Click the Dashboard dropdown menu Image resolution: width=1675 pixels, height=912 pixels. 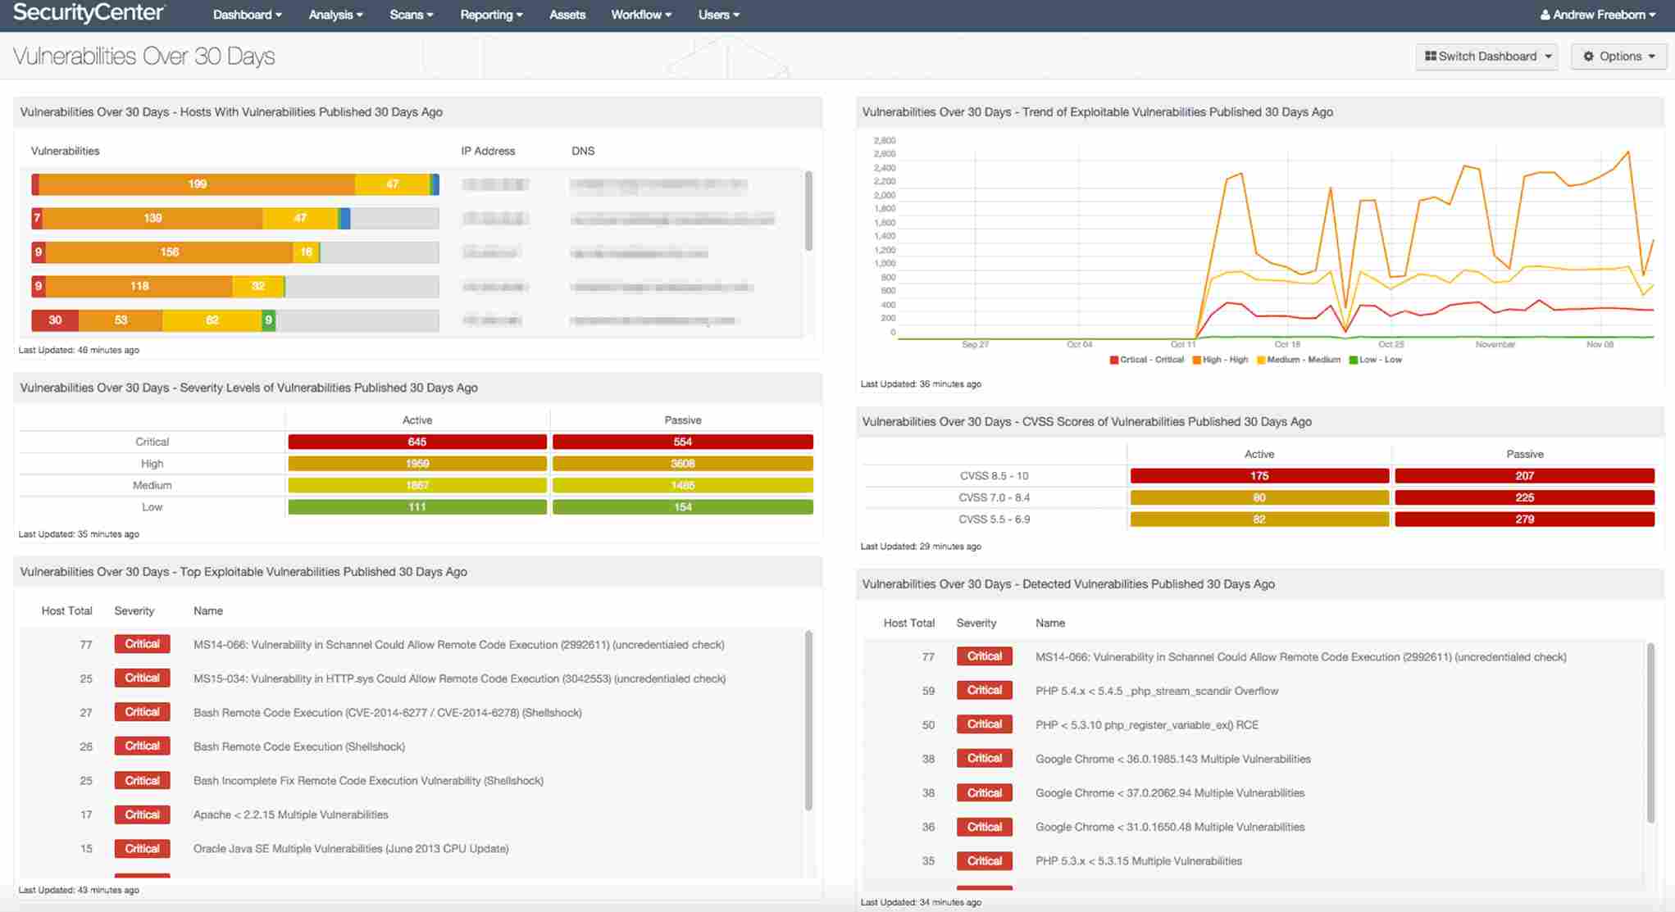click(245, 15)
